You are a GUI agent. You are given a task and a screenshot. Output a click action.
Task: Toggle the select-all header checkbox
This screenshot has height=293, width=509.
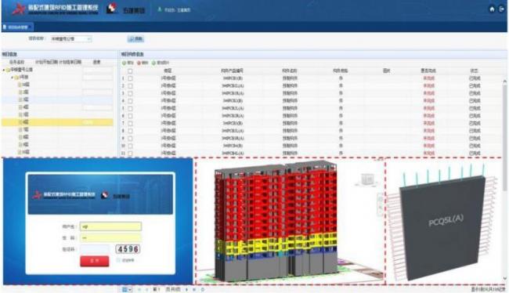[130, 71]
